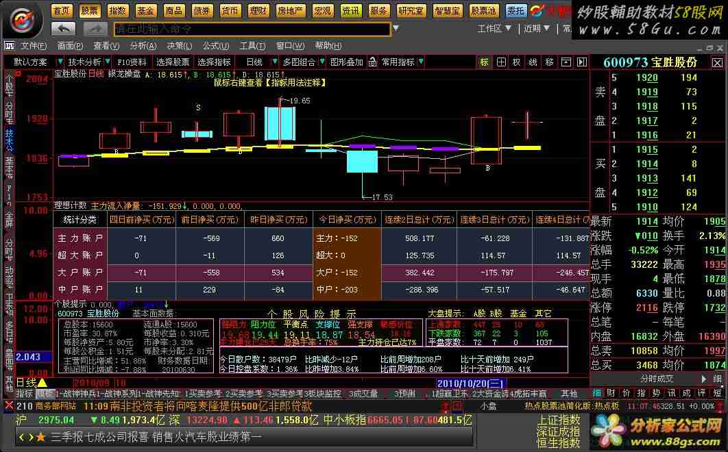Click the 图形叠加 toolbar button
The image size is (728, 452).
(346, 62)
